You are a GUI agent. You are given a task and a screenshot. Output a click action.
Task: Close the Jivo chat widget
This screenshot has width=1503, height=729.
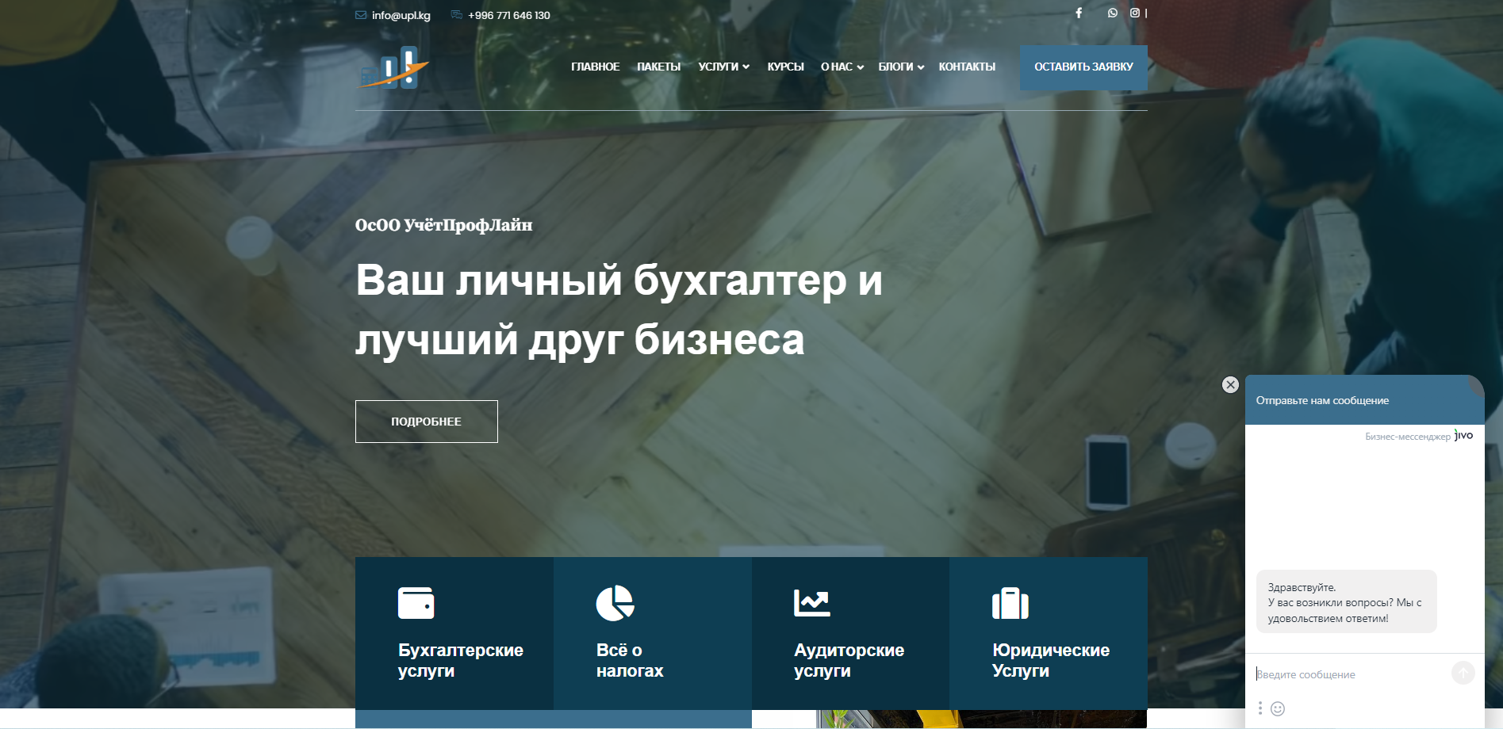[x=1230, y=385]
